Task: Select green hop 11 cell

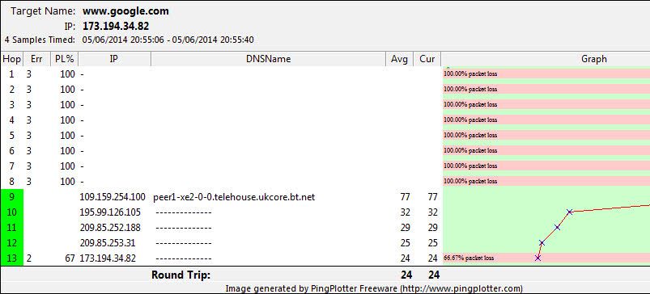Action: pyautogui.click(x=11, y=228)
